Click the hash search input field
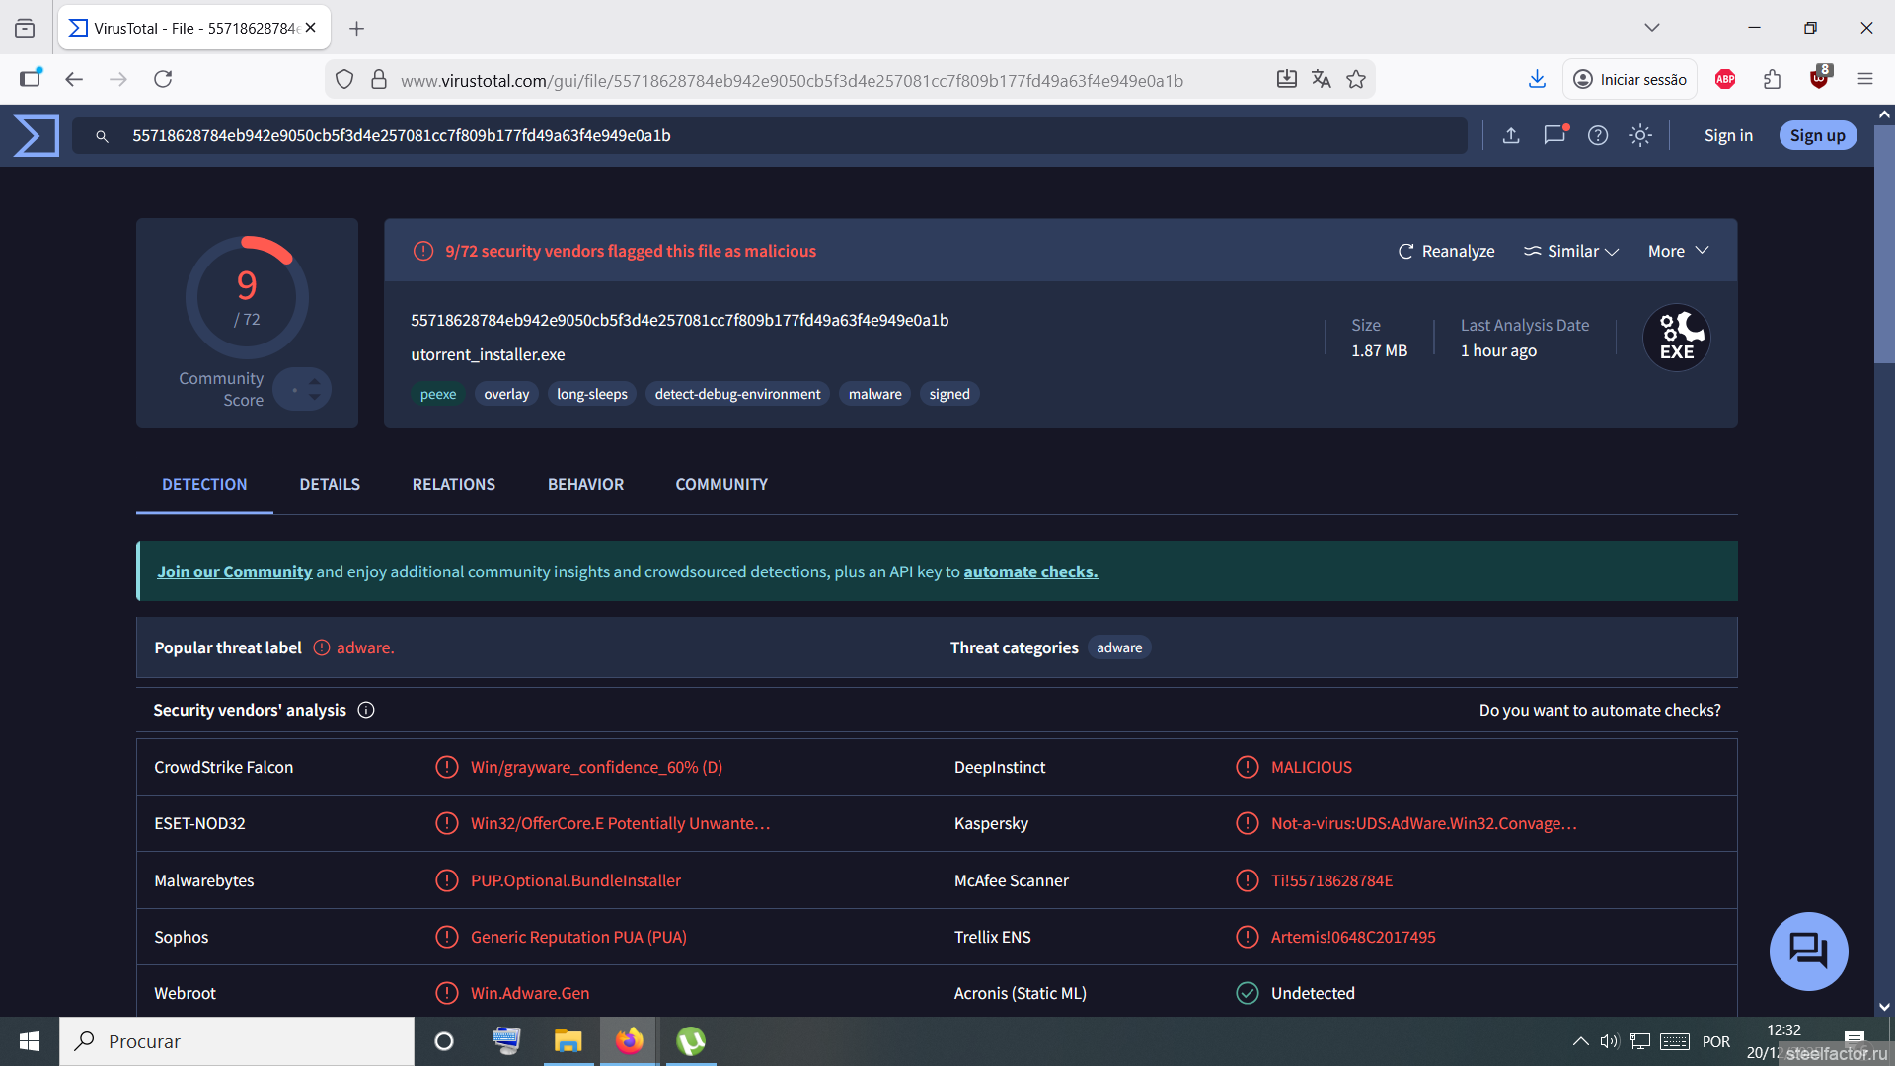 pyautogui.click(x=770, y=135)
